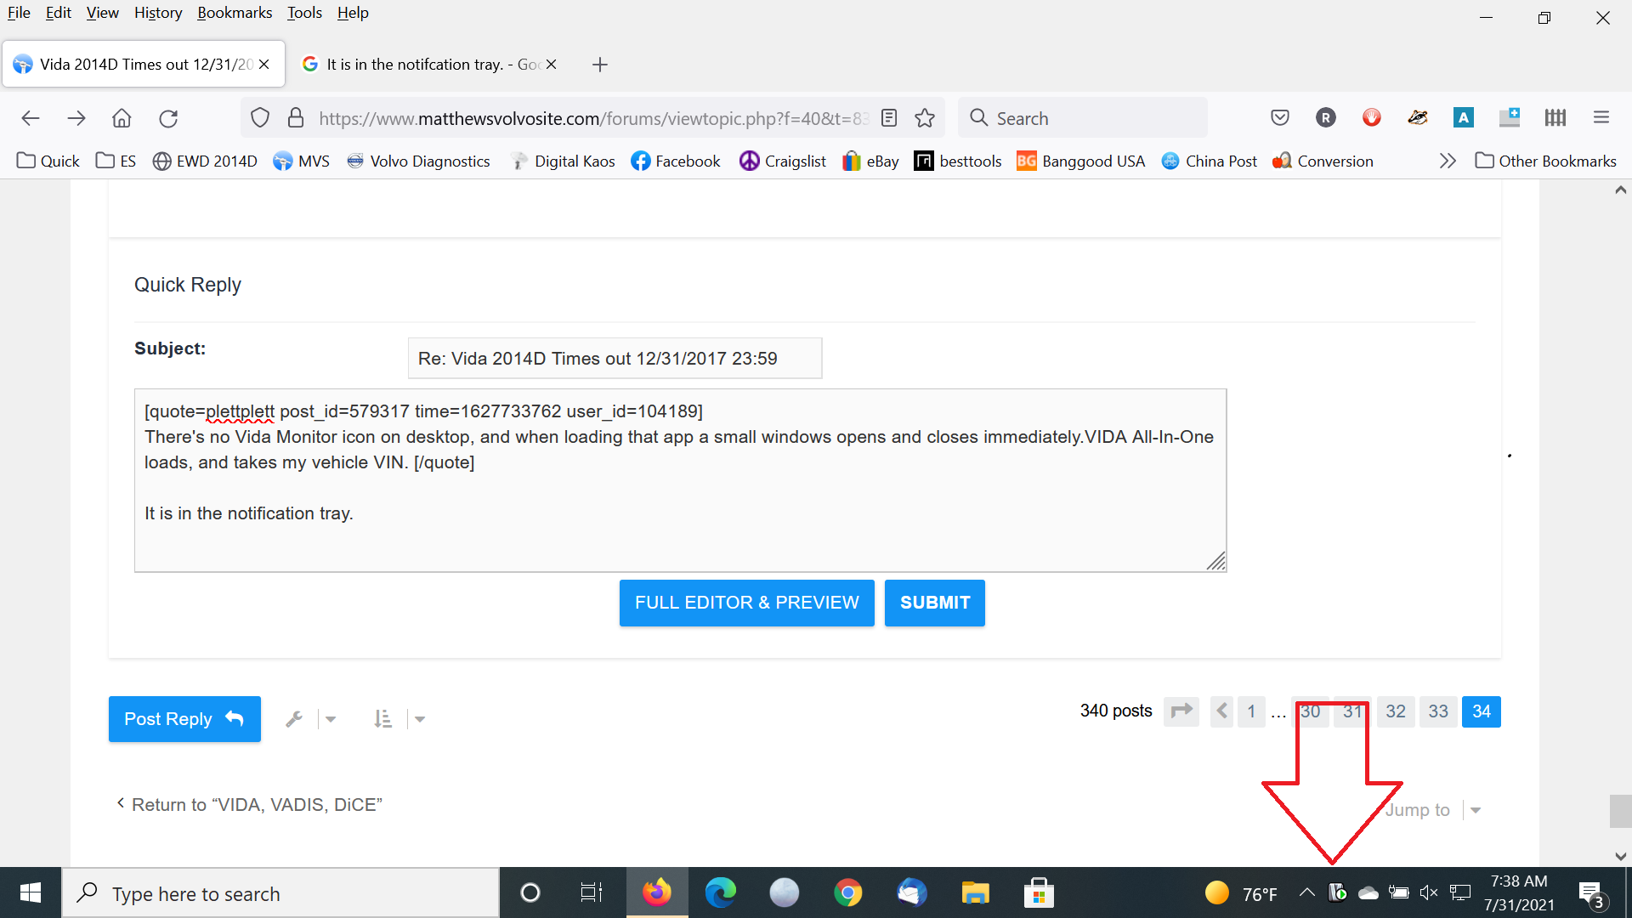
Task: Click the jump-to-page arrow icon
Action: pyautogui.click(x=1181, y=711)
